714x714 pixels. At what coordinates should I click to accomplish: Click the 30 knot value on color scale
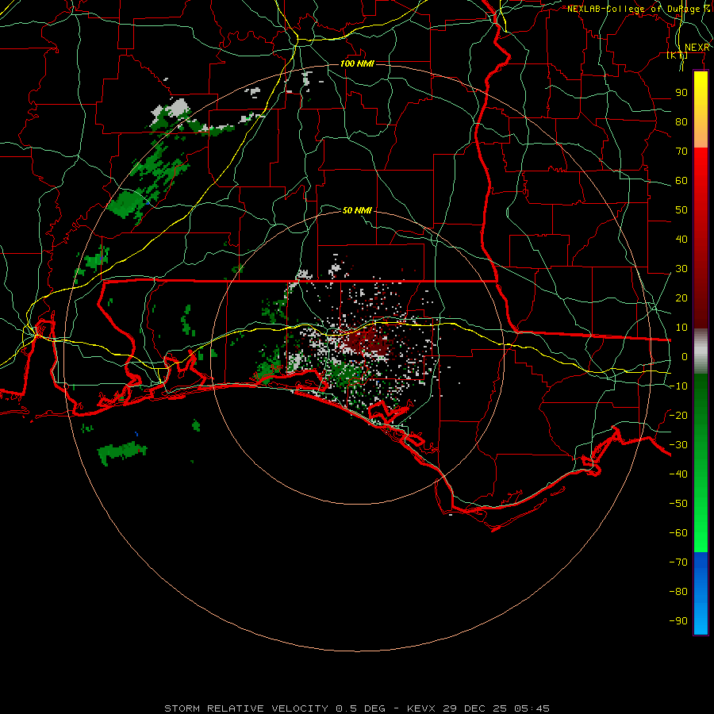681,269
